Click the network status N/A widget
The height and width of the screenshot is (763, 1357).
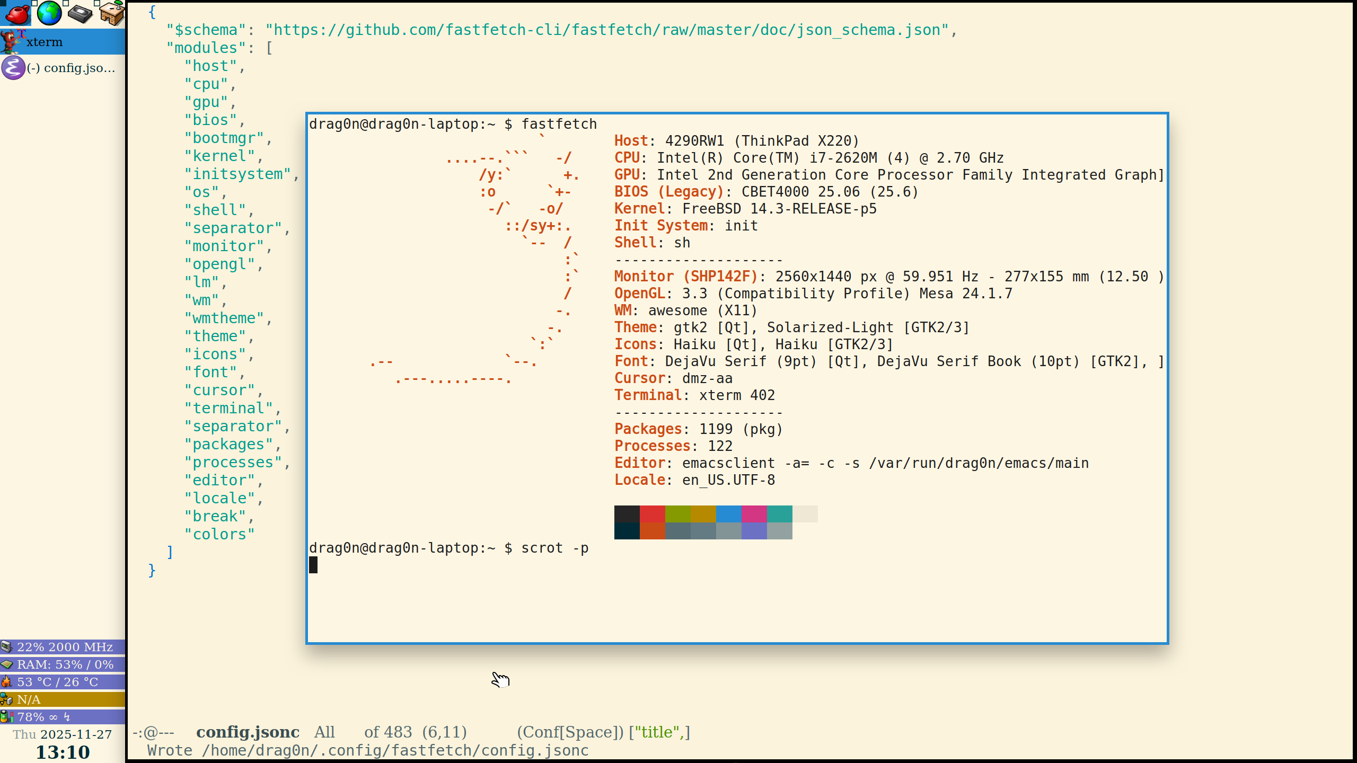click(x=29, y=699)
